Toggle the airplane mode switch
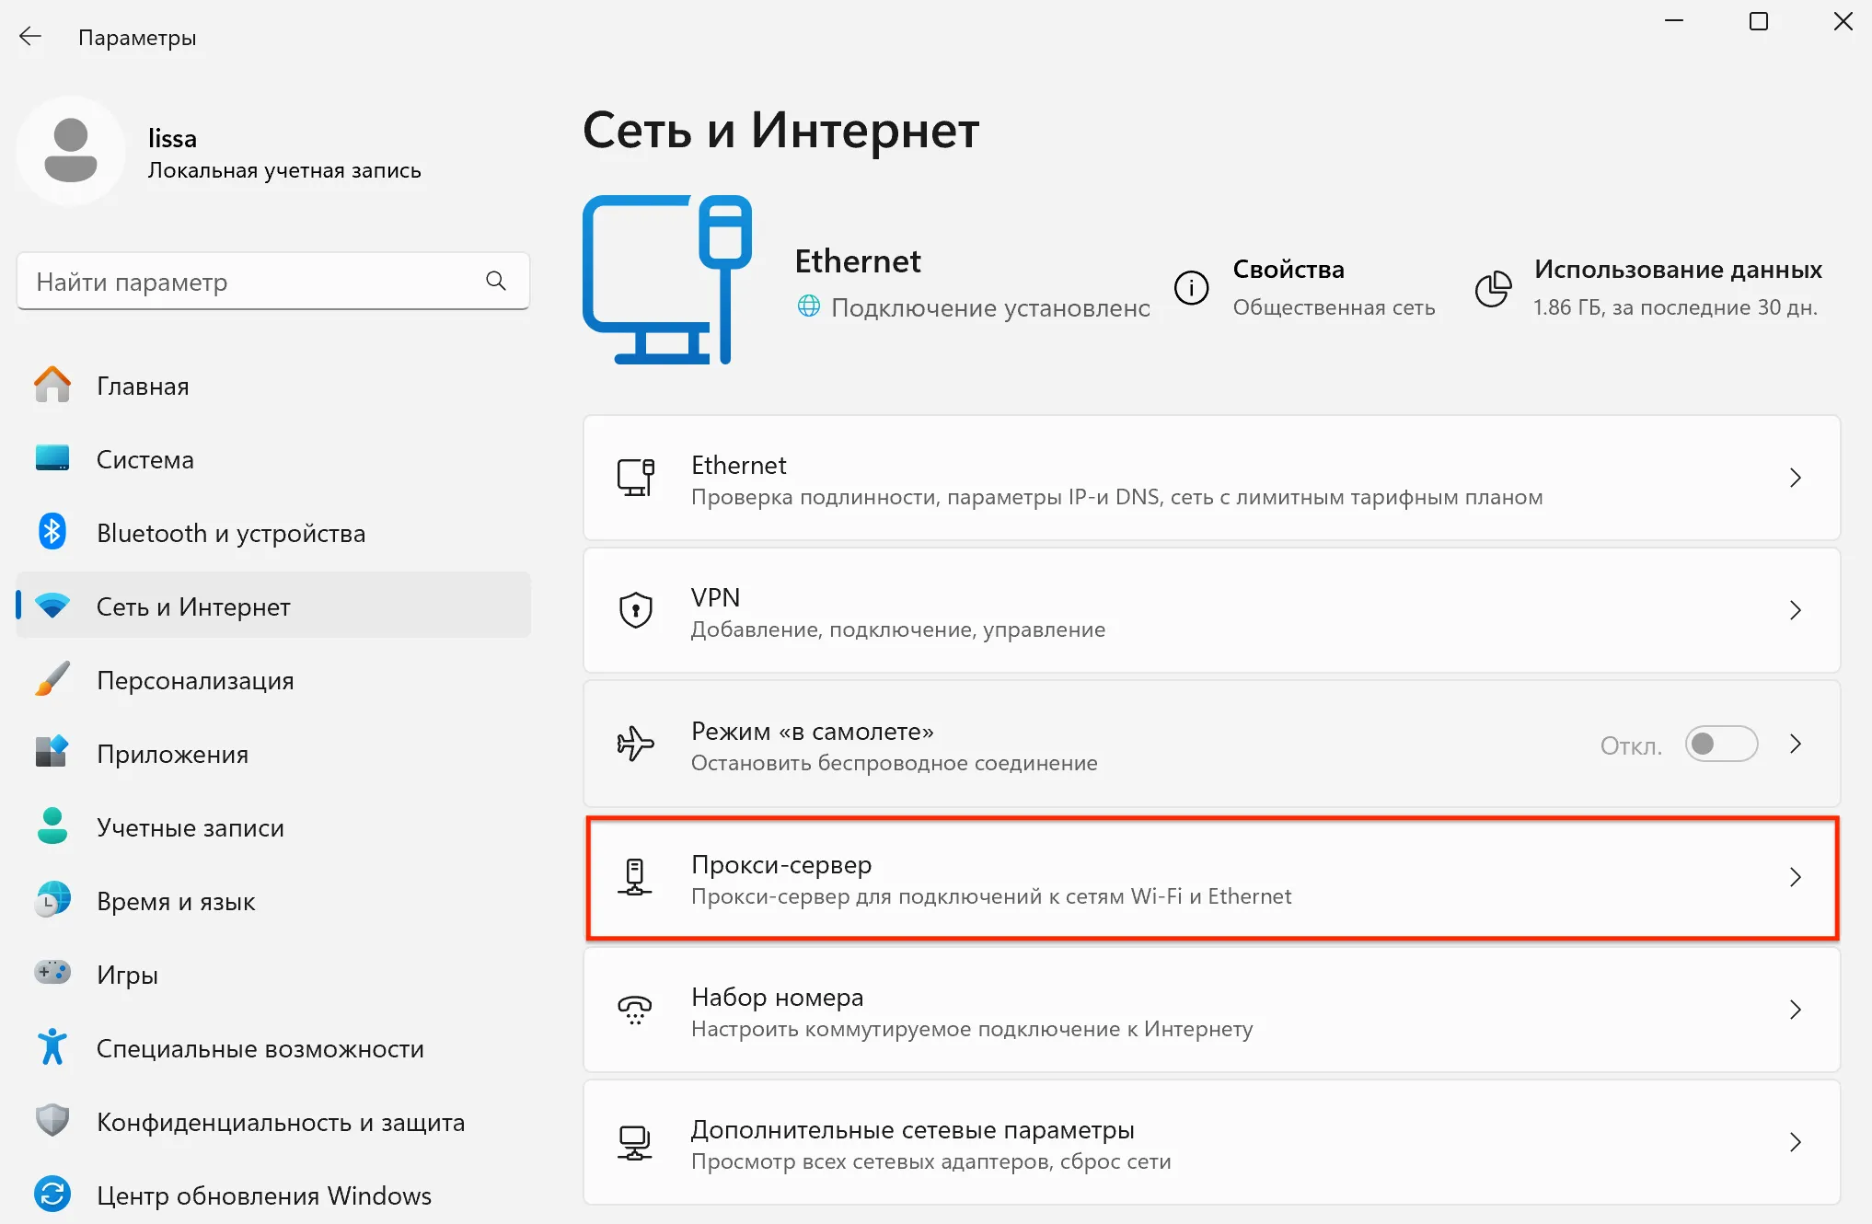 coord(1721,744)
